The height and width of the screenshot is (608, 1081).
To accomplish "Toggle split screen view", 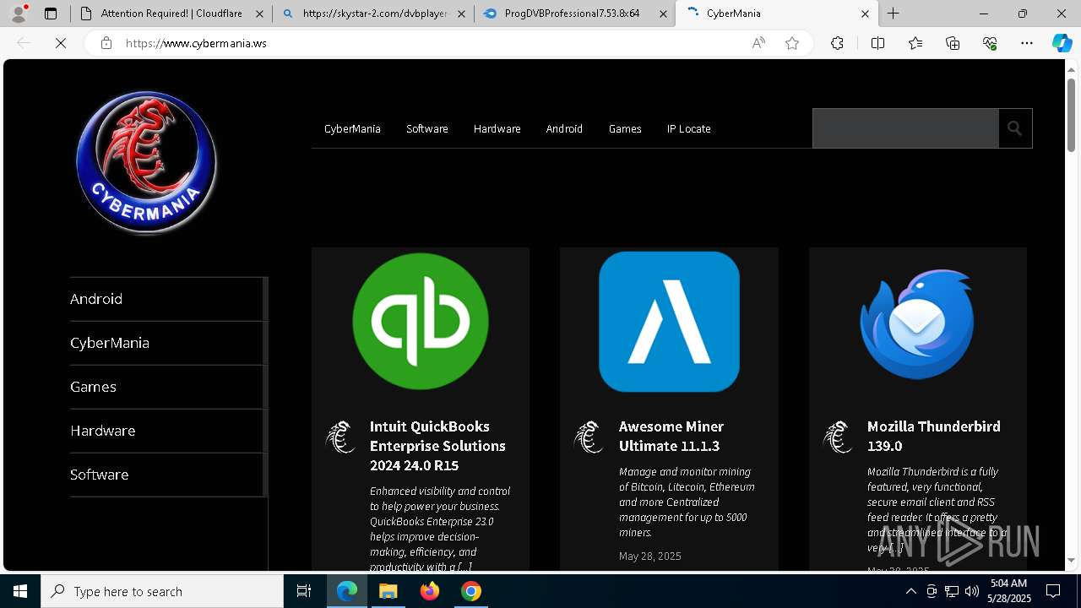I will [x=877, y=43].
